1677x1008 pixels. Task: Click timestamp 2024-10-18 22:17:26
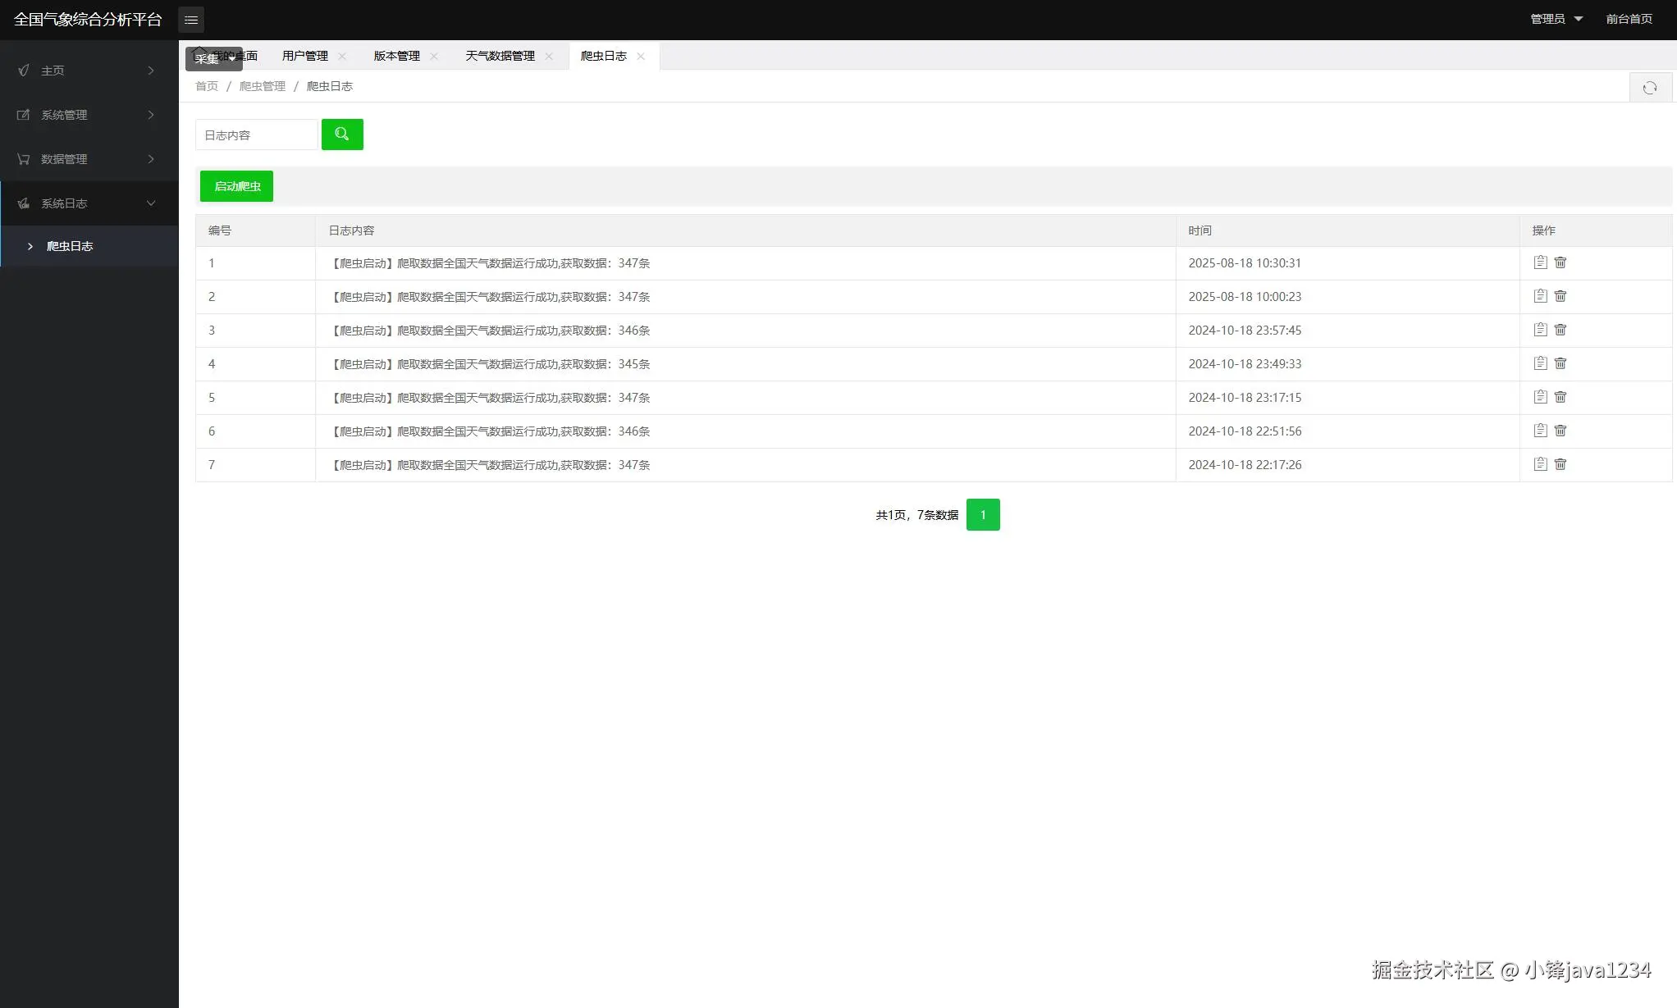tap(1245, 465)
